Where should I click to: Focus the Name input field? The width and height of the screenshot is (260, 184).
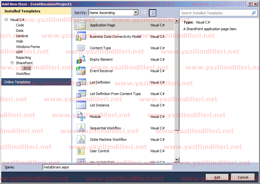[107, 167]
